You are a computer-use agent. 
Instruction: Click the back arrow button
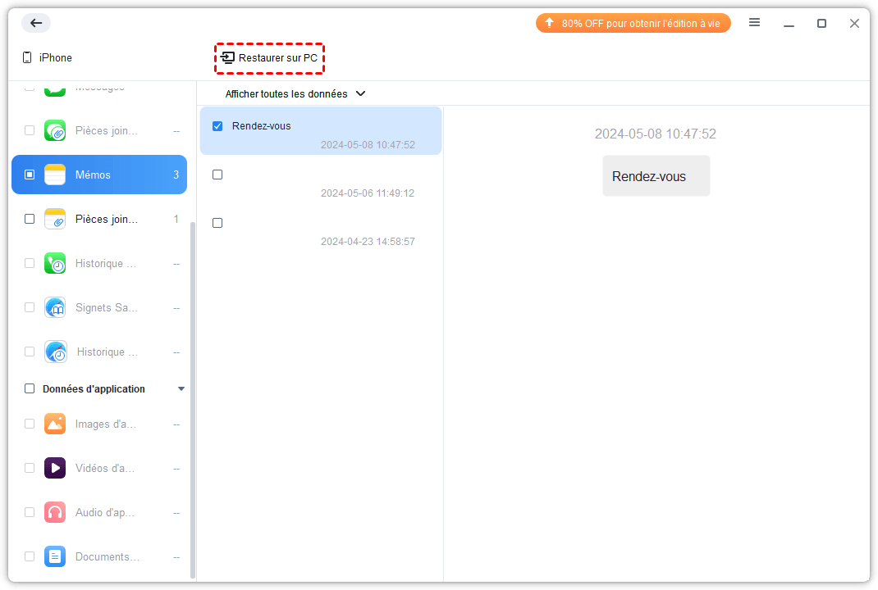tap(36, 23)
